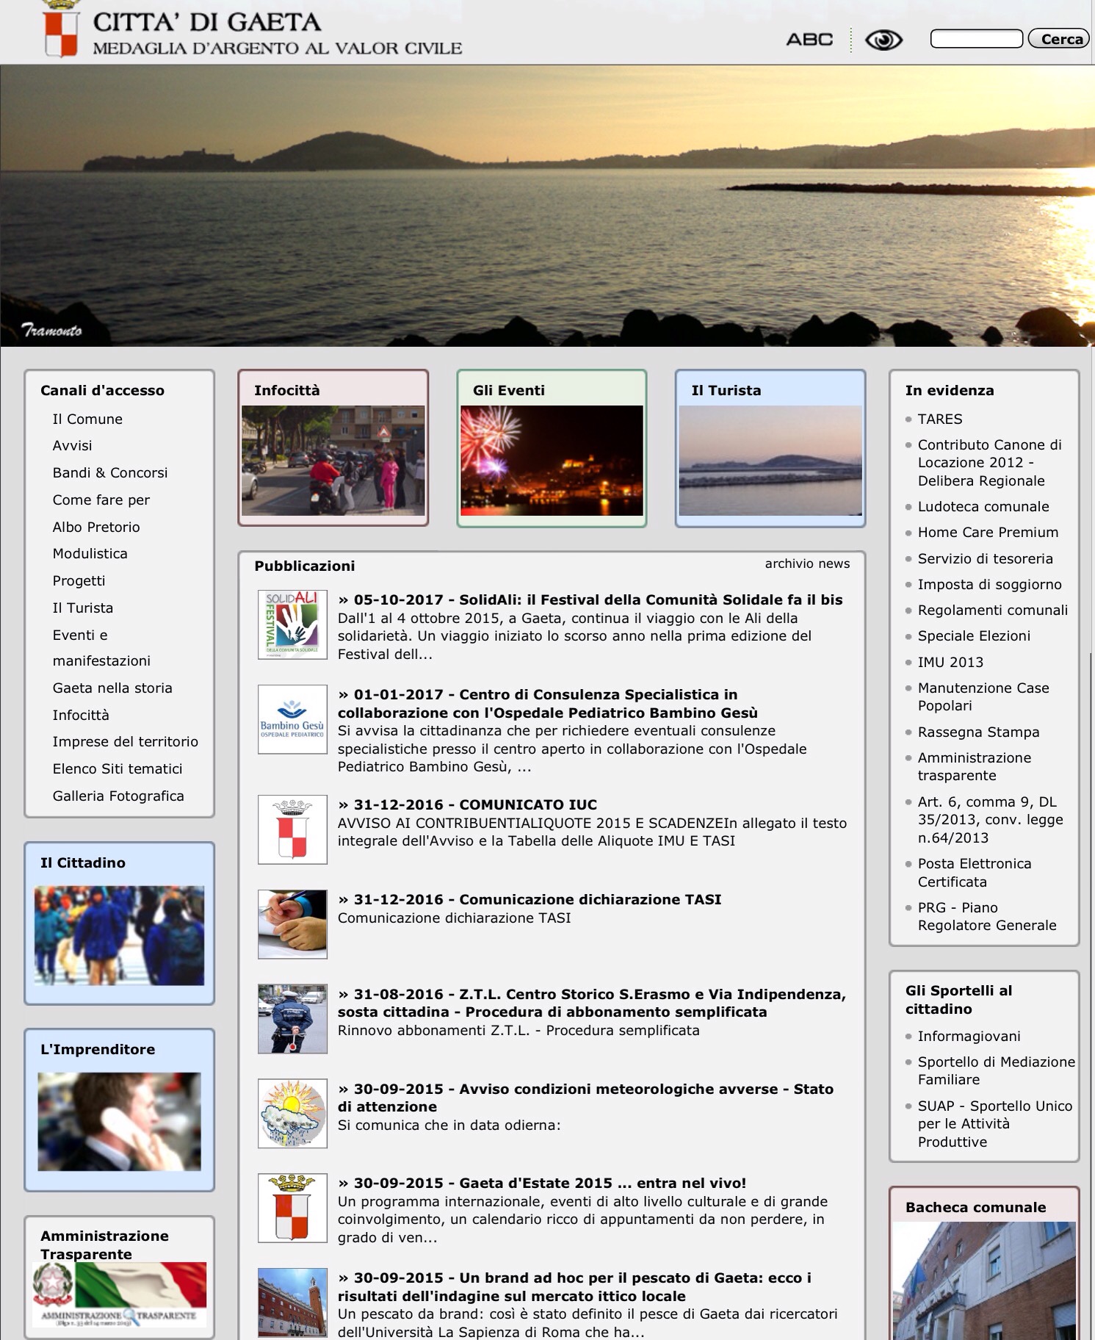Open the Informagiovani link under Gli Sportelli

pos(969,1036)
